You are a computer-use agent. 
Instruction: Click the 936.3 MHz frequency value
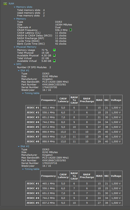point(61,30)
